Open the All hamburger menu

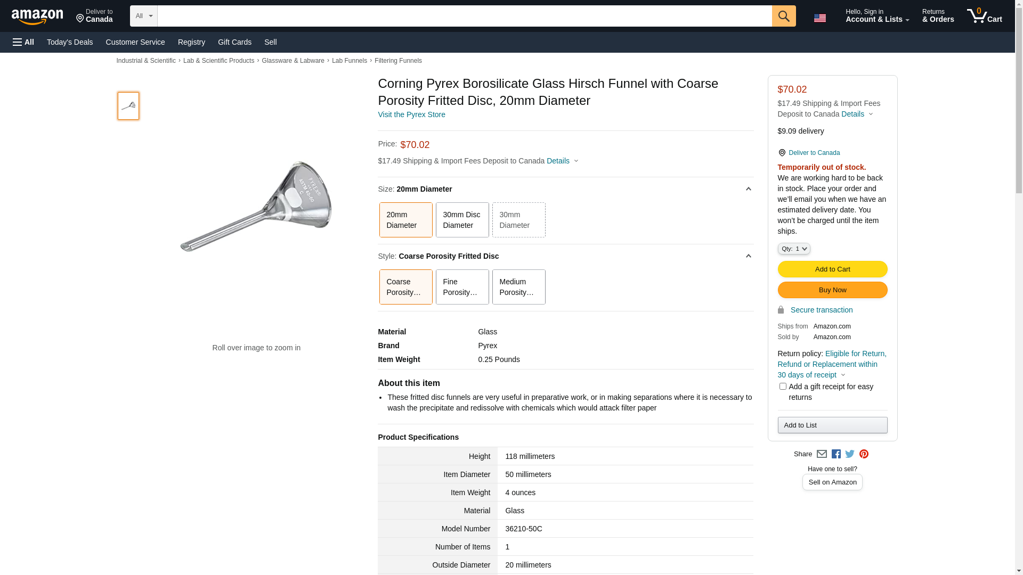point(23,42)
